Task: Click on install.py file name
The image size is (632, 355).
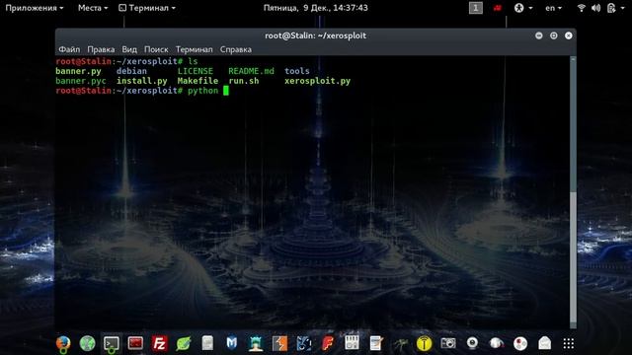Action: 142,81
